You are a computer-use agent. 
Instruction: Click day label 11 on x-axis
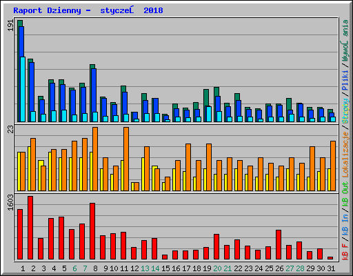124,268
